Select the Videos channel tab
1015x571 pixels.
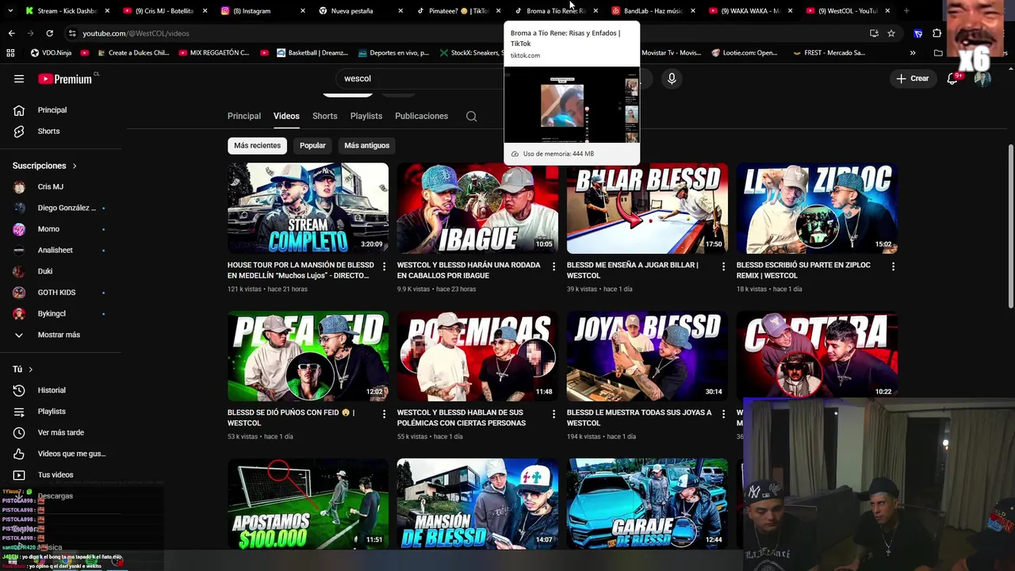[286, 116]
